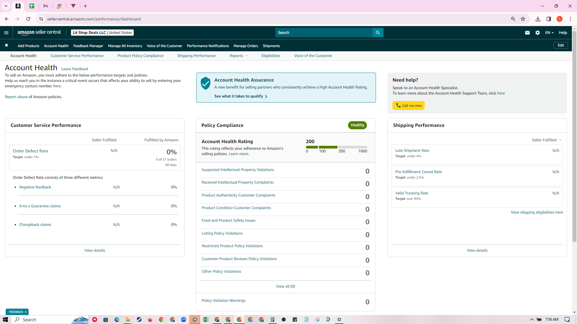Click the Account Health Assurance shield icon
The image size is (577, 324).
pyautogui.click(x=206, y=83)
